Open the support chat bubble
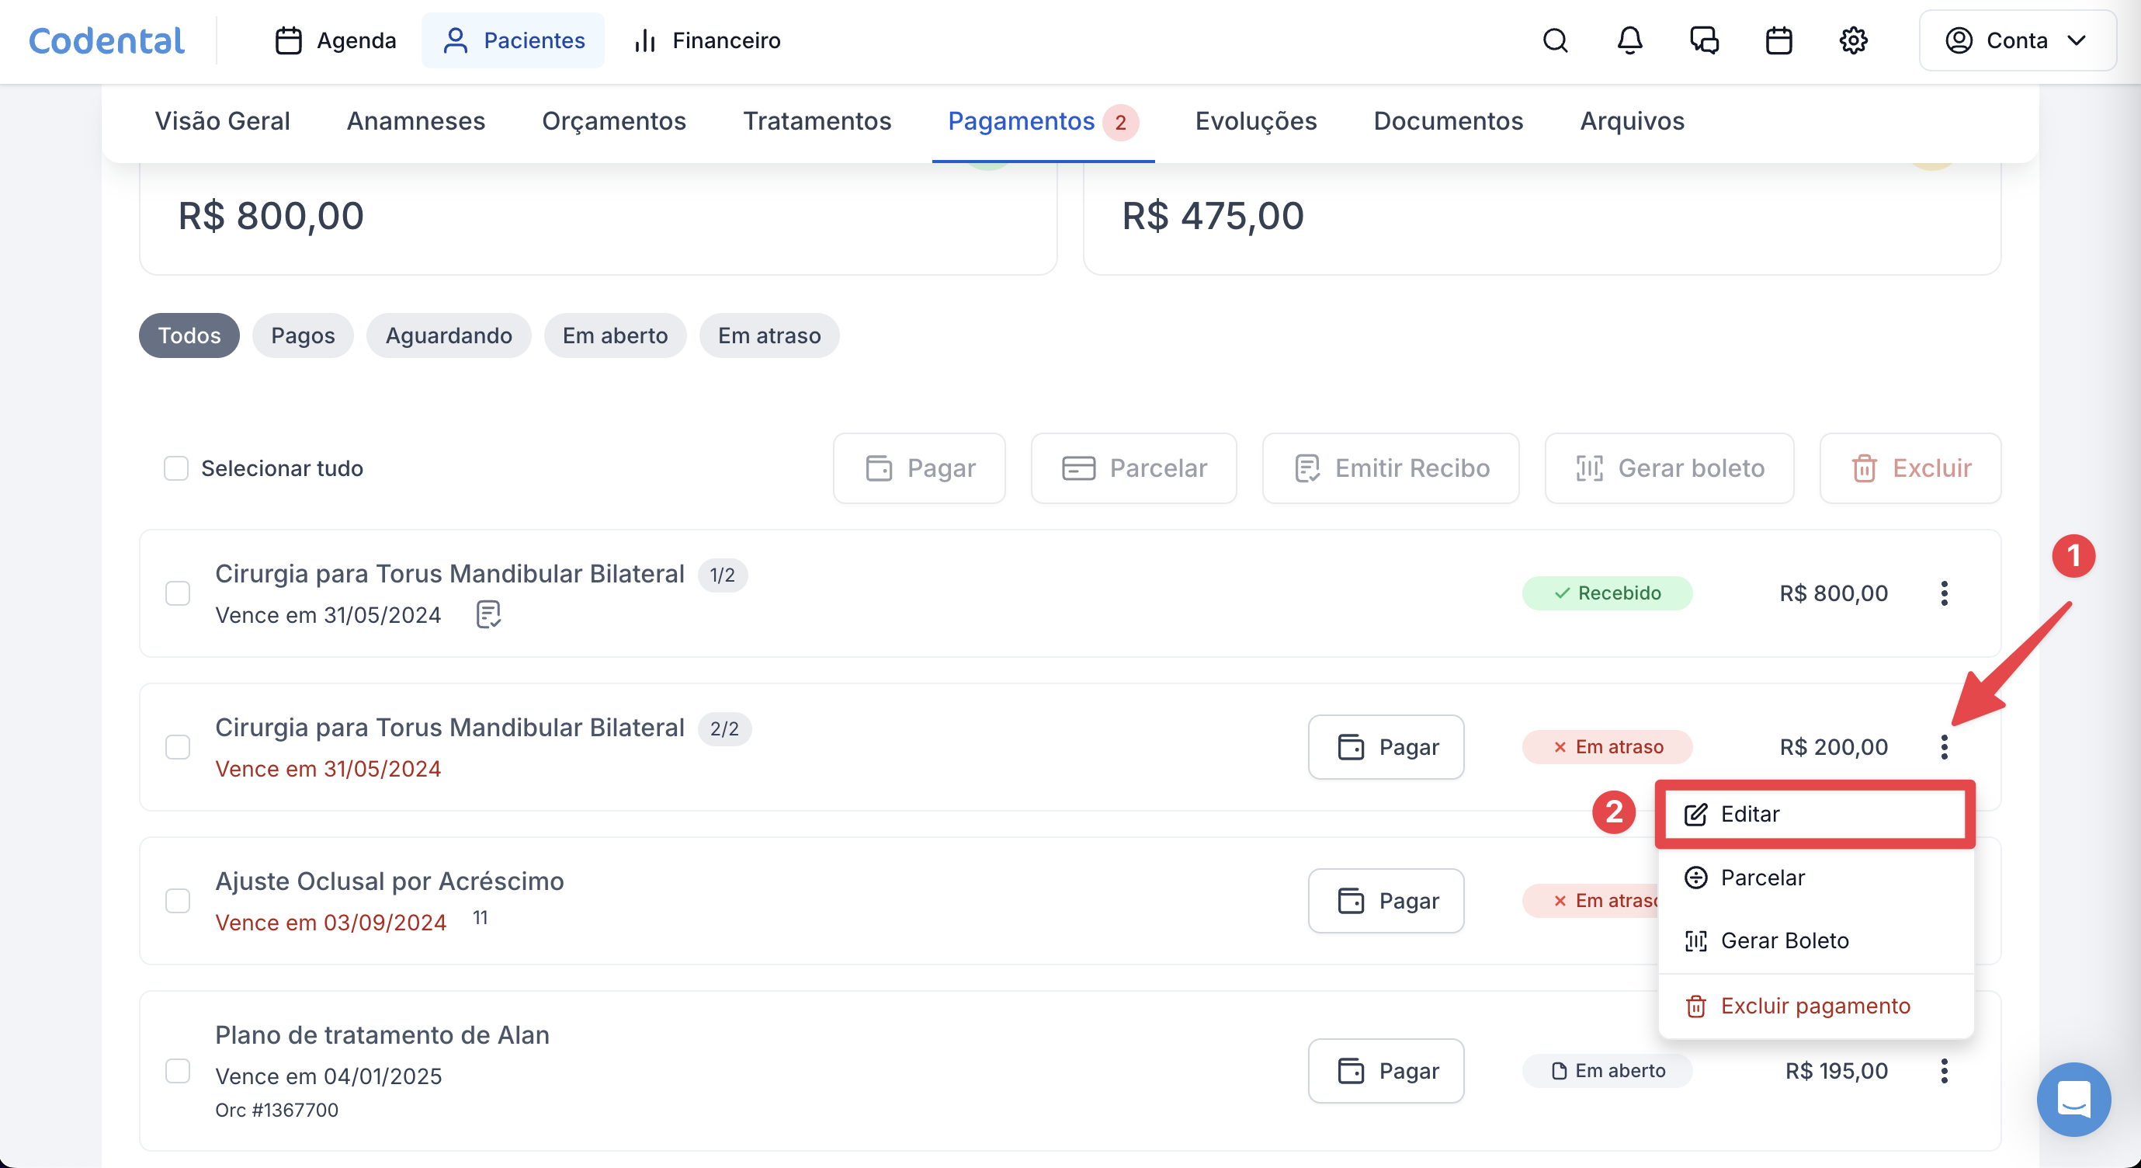The height and width of the screenshot is (1168, 2141). click(x=2073, y=1099)
